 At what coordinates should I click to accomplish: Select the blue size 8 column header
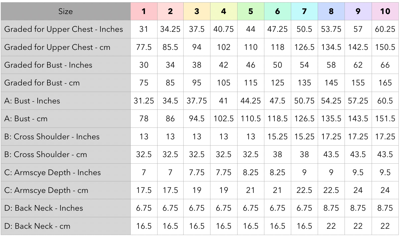click(x=331, y=11)
